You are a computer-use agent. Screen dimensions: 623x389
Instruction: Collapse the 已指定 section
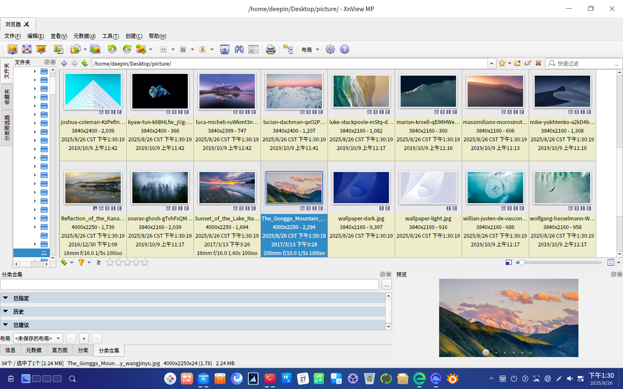point(6,298)
